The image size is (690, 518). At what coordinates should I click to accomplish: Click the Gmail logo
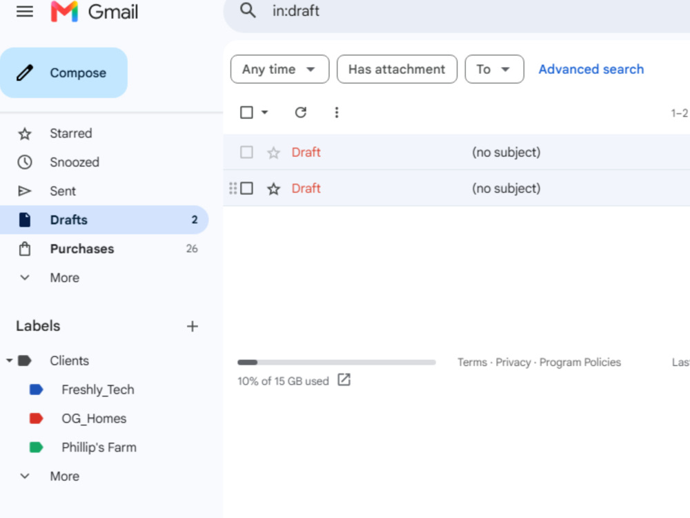(94, 12)
